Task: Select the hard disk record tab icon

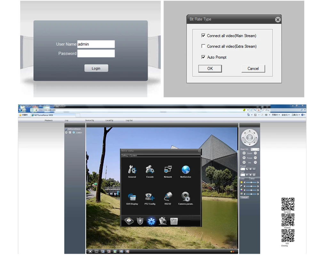Action: (129, 221)
